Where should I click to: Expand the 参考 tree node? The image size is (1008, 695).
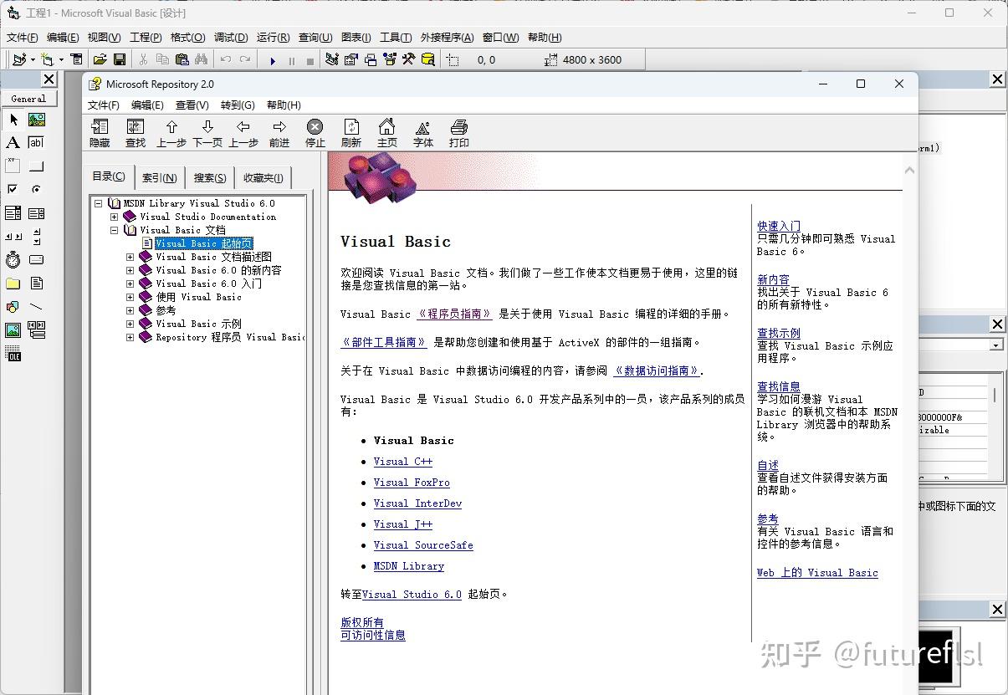(130, 310)
